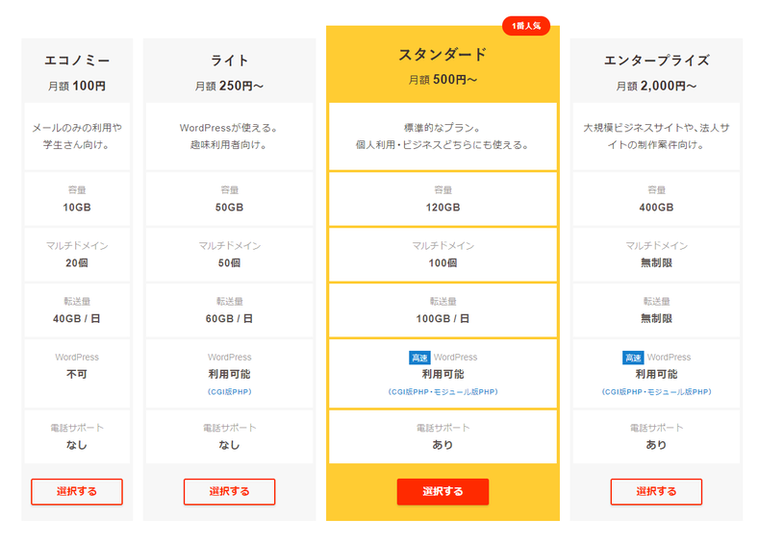
Task: Open スタンダード's CGI版PHP・モジュール版PHP link
Action: pyautogui.click(x=443, y=392)
